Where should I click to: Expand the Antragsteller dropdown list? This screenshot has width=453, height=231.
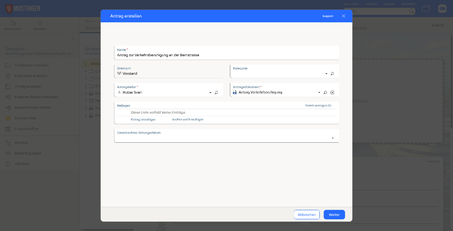coord(210,92)
